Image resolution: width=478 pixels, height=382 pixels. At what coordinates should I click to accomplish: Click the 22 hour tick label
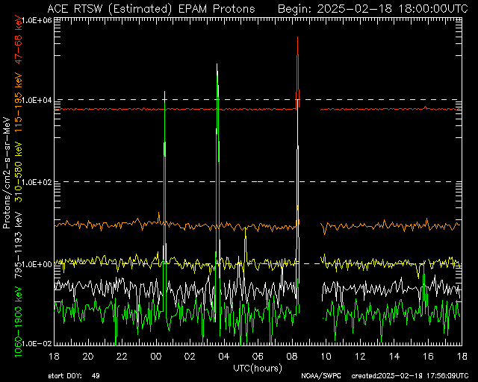pos(122,356)
